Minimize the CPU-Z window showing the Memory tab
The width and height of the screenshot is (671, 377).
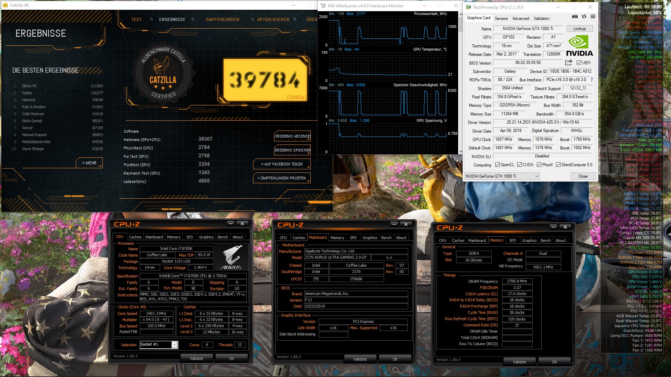[x=553, y=227]
